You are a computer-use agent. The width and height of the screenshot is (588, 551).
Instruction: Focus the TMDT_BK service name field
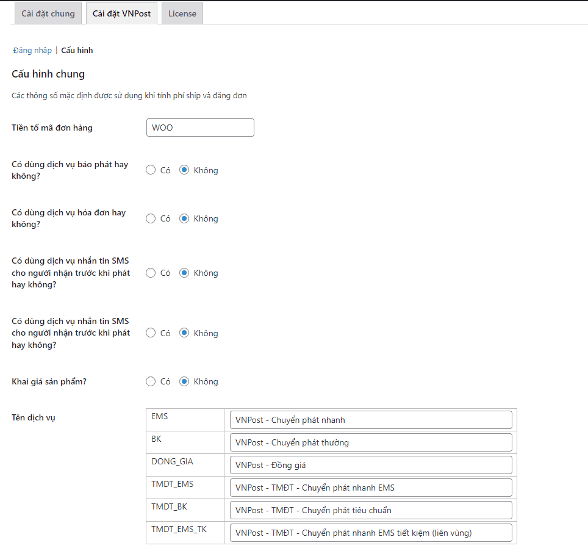pos(371,510)
